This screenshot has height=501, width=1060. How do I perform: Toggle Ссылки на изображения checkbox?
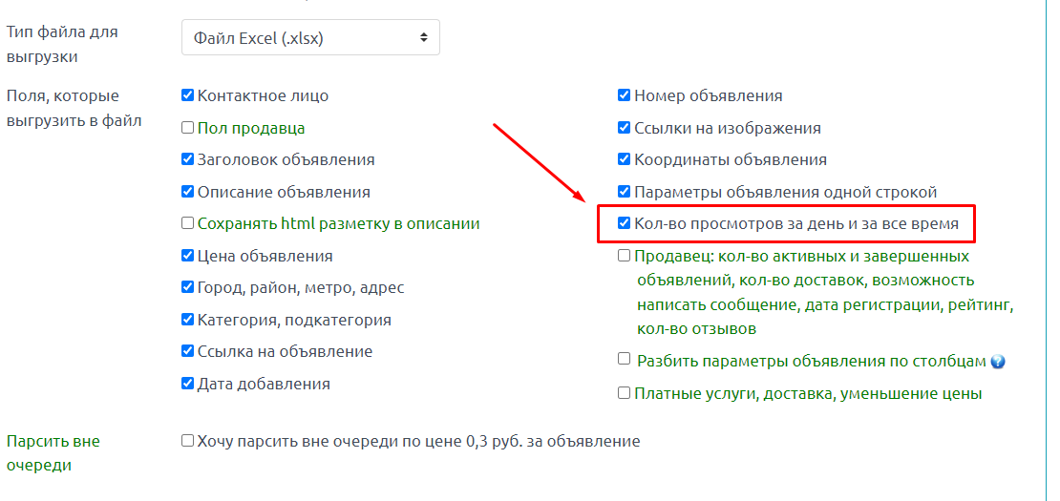[x=624, y=127]
